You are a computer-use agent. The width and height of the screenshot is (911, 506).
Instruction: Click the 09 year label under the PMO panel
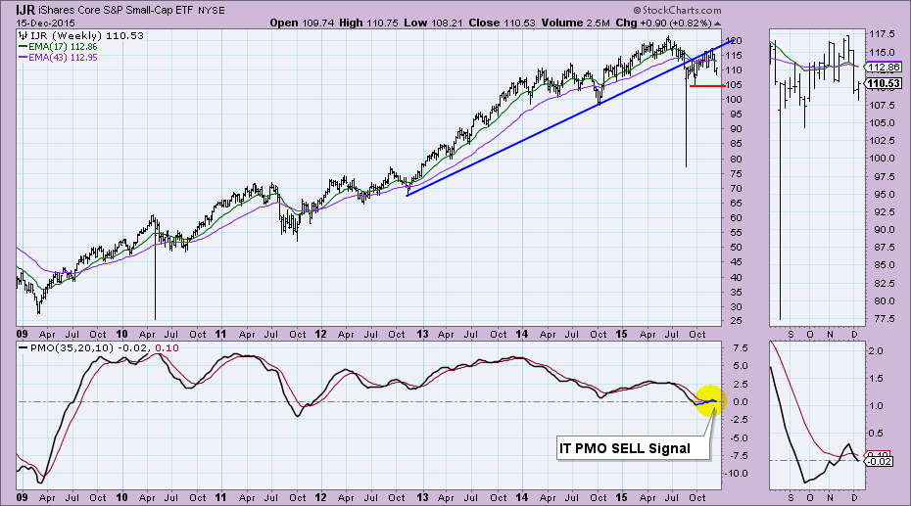pos(23,498)
